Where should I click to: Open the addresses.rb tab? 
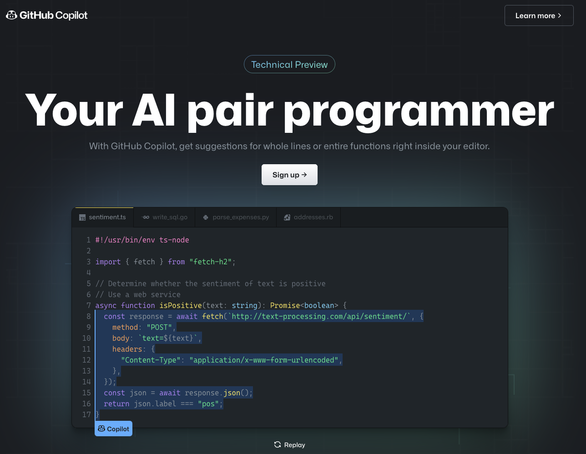308,217
